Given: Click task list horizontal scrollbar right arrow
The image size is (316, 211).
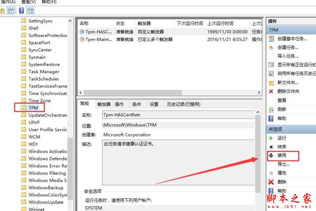Looking at the screenshot, I should tap(259, 93).
